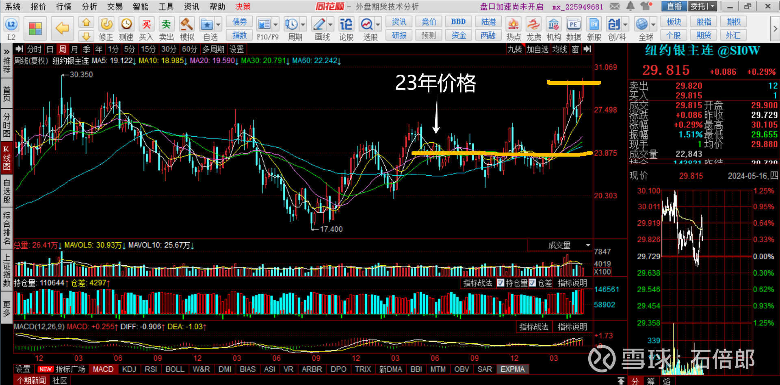This screenshot has height=385, width=780.
Task: Open the 模拟 gavel simulation tool
Action: [x=186, y=25]
